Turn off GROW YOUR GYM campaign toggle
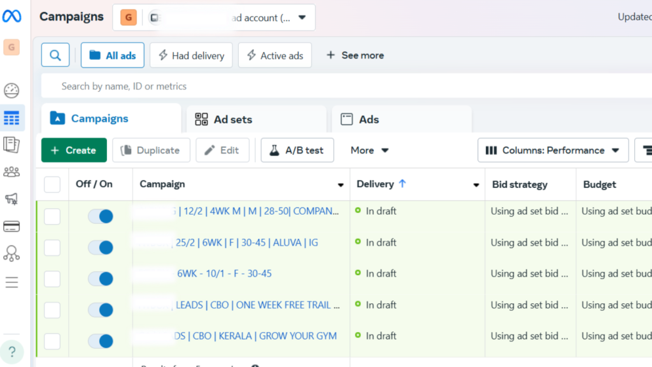 [101, 342]
